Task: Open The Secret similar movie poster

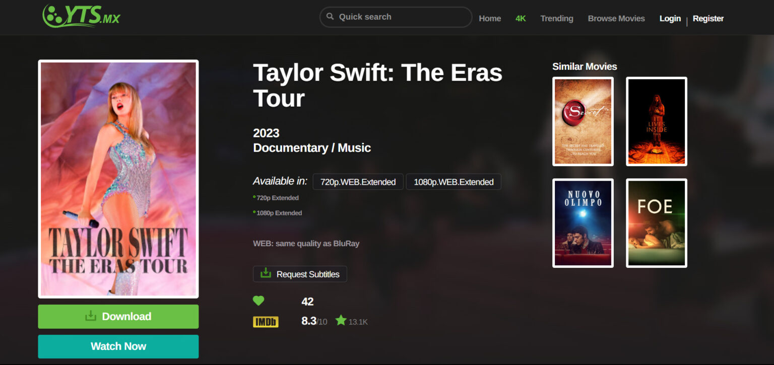Action: click(x=583, y=121)
